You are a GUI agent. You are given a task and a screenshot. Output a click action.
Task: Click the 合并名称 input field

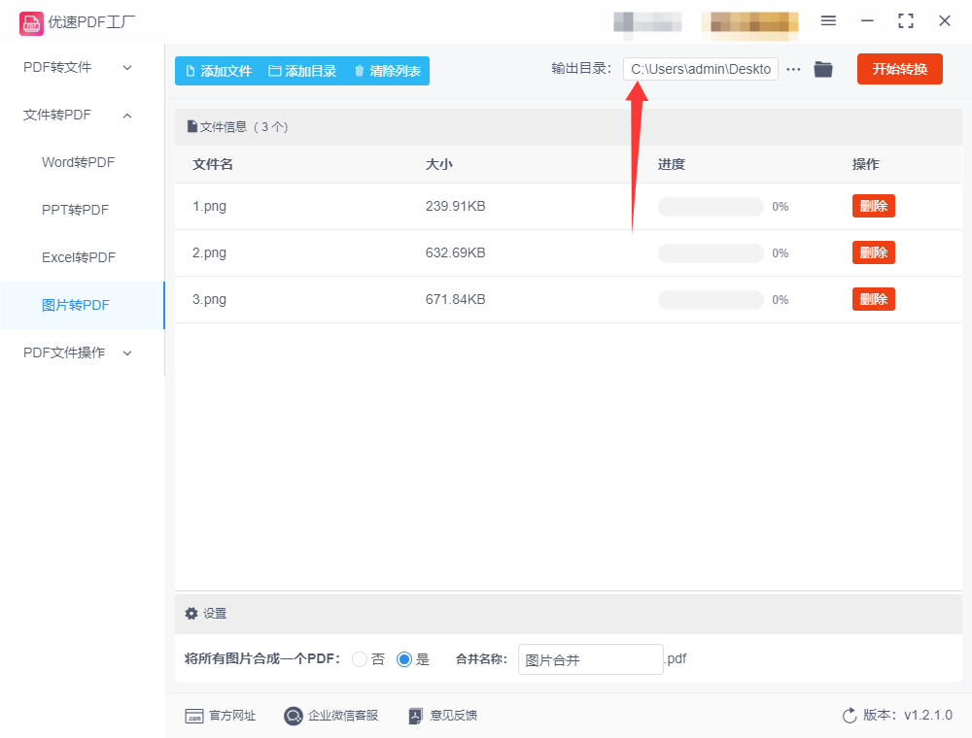coord(591,659)
